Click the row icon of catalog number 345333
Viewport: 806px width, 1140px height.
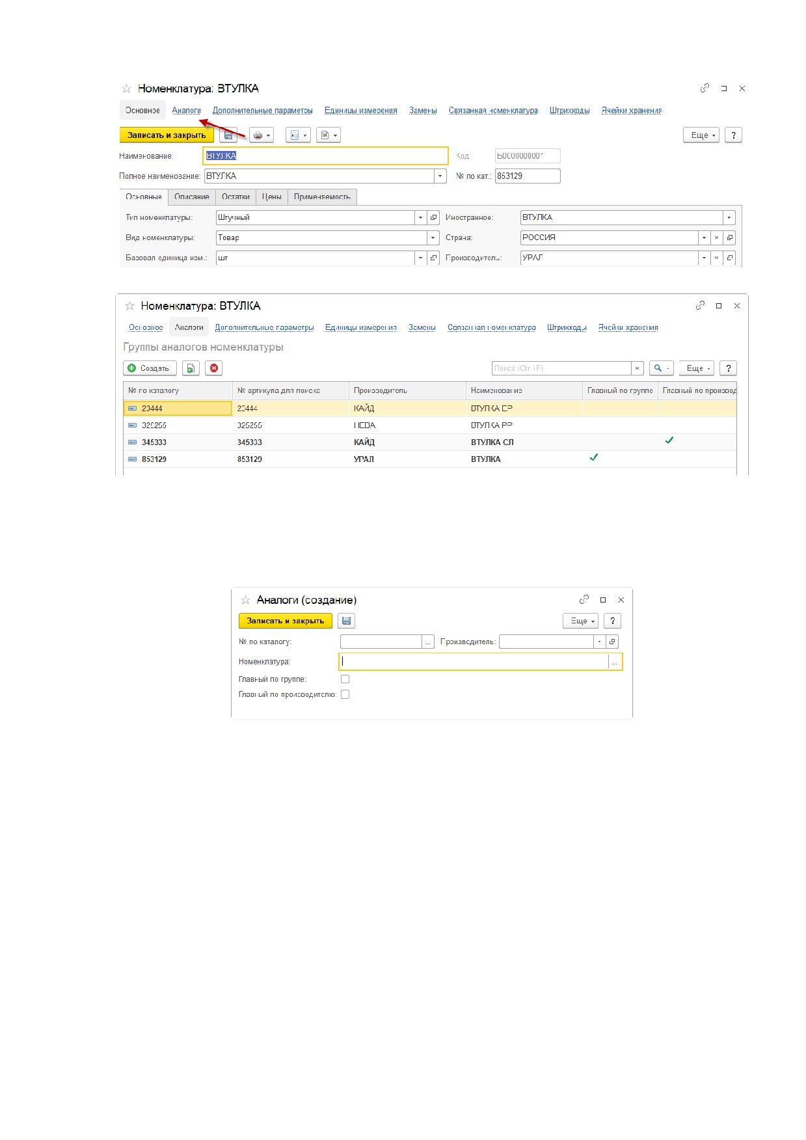click(x=133, y=442)
